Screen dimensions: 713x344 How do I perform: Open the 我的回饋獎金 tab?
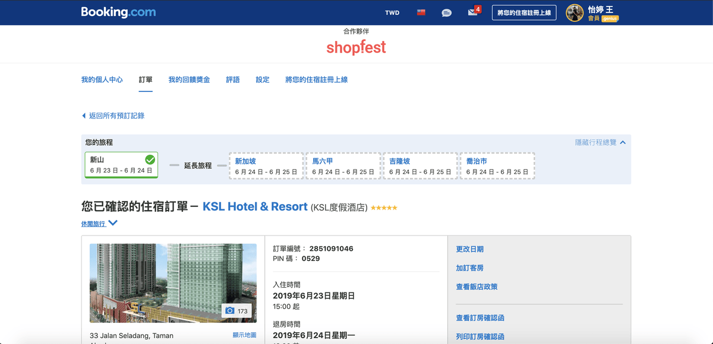click(x=189, y=79)
